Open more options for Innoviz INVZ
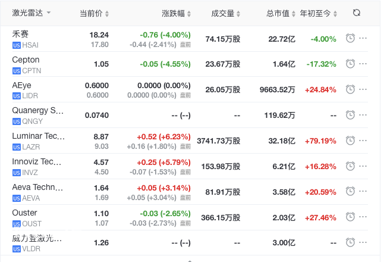Image resolution: width=387 pixels, height=262 pixels. pos(363,166)
